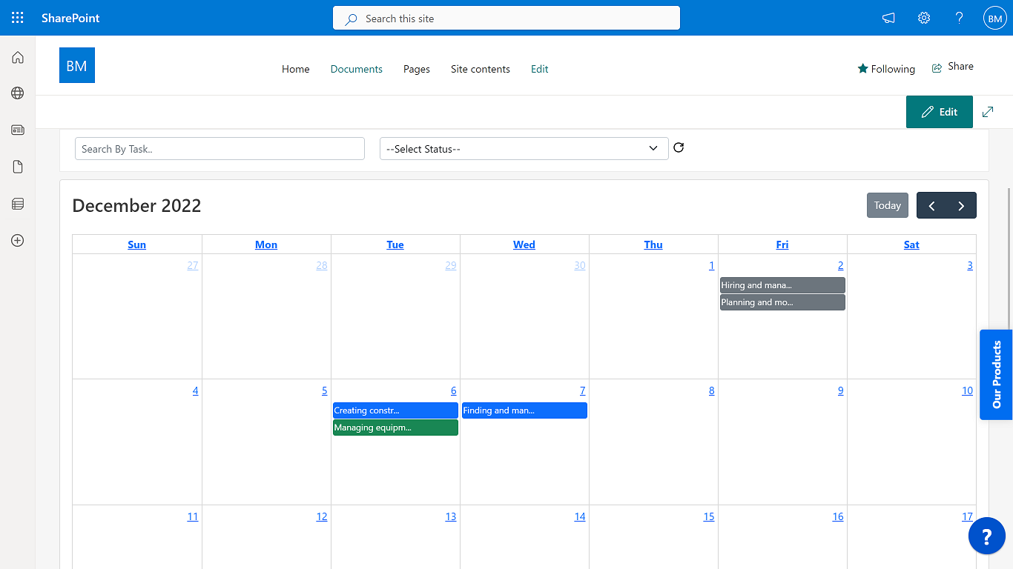Open the green Managing equipm... event
The image size is (1013, 569).
pos(395,427)
